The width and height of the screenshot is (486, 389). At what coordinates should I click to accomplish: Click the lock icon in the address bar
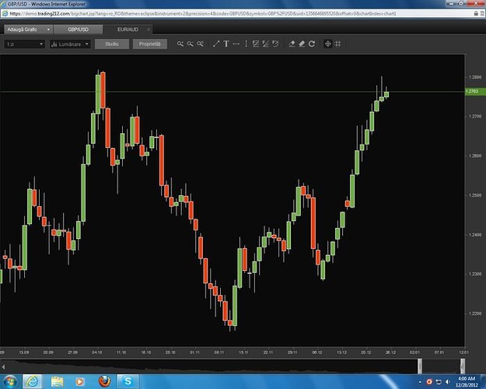(x=476, y=14)
